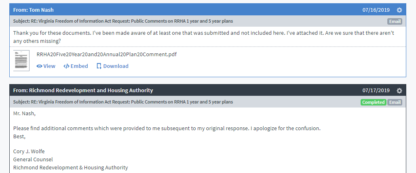Open the PDF thumbnail preview
416x173 pixels.
pyautogui.click(x=21, y=61)
